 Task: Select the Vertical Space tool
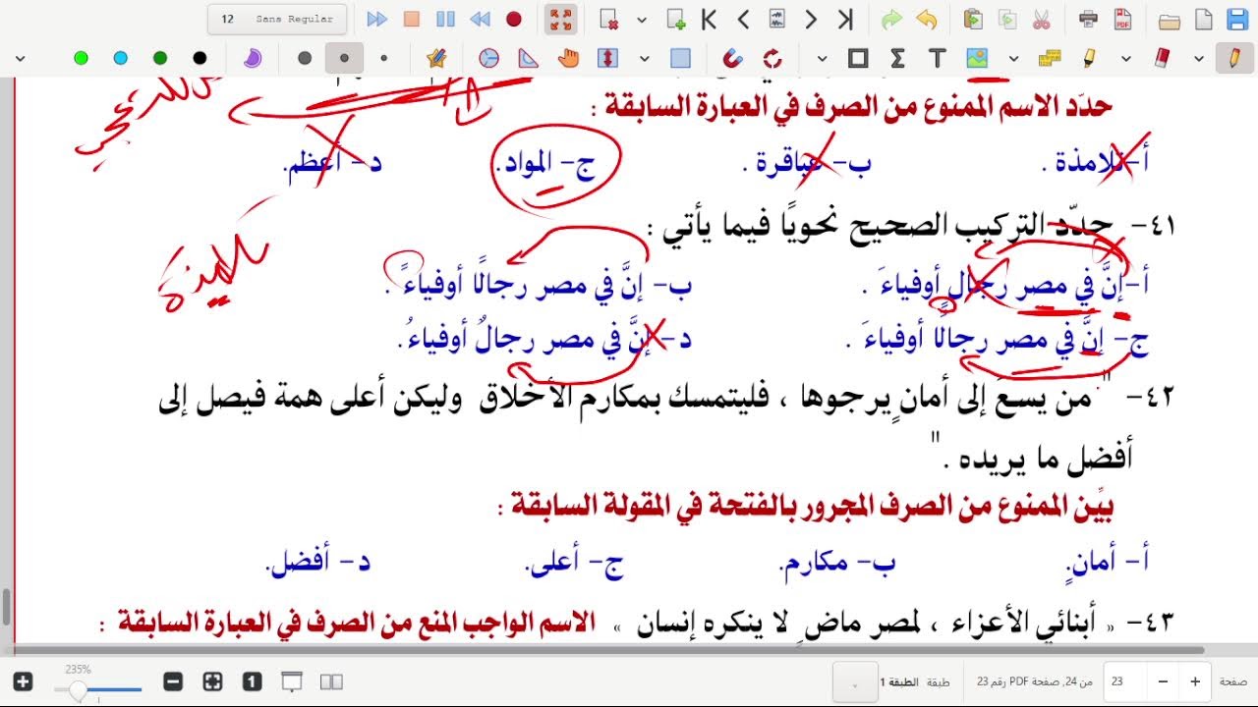[607, 59]
